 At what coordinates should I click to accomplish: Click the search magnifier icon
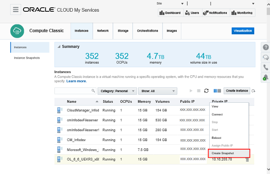93,91
